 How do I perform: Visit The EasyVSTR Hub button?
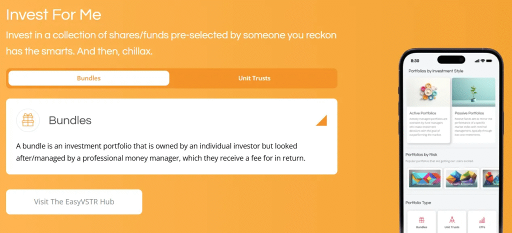pyautogui.click(x=74, y=202)
